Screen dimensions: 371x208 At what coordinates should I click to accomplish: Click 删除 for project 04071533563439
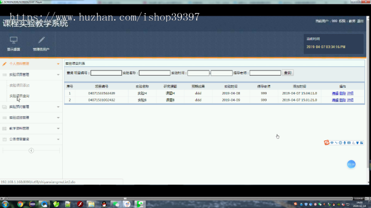343,93
